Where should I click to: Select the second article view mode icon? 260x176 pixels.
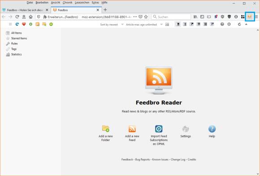[185, 24]
